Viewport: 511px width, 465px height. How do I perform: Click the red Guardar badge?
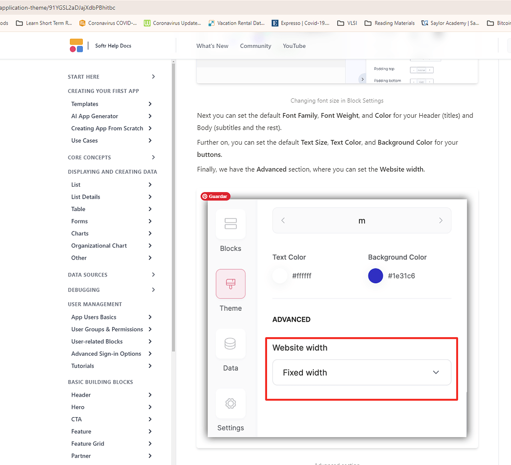click(215, 196)
